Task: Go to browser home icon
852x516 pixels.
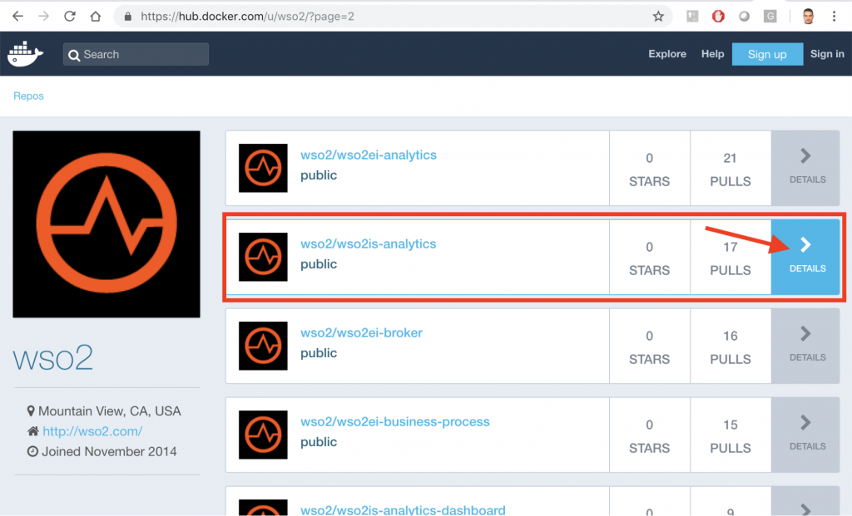Action: click(96, 16)
